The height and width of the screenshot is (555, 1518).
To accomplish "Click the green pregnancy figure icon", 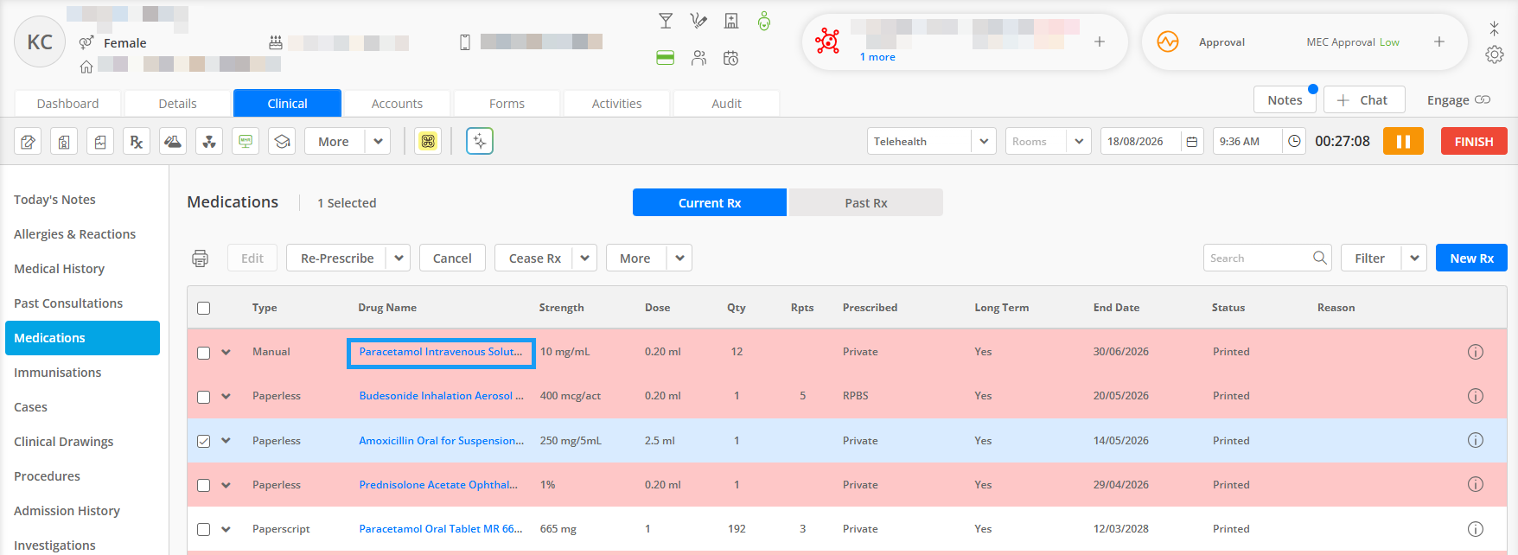I will click(x=764, y=21).
